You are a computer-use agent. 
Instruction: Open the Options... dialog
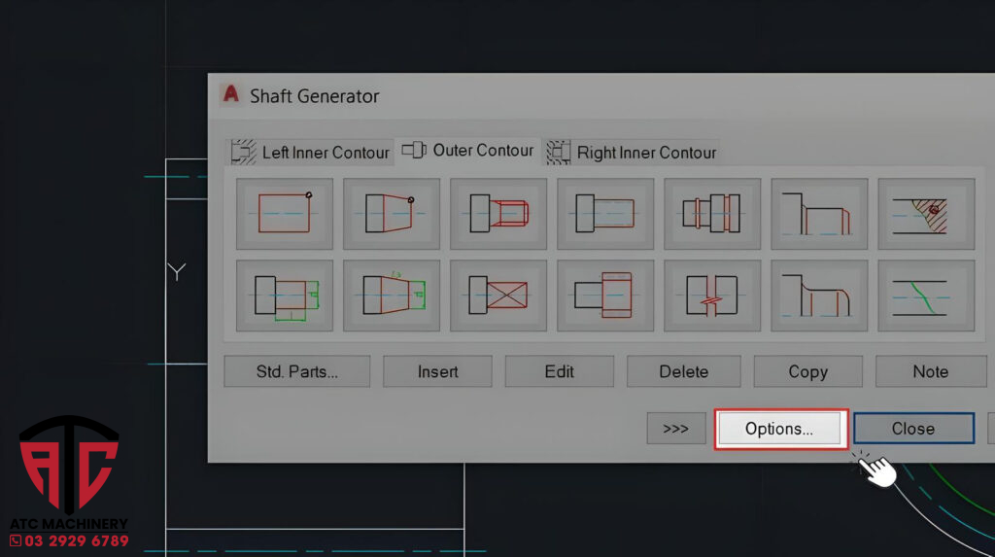point(779,429)
